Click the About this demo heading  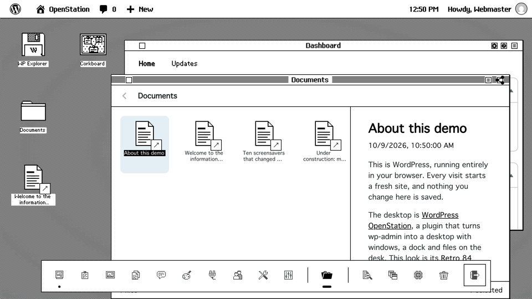pyautogui.click(x=417, y=128)
